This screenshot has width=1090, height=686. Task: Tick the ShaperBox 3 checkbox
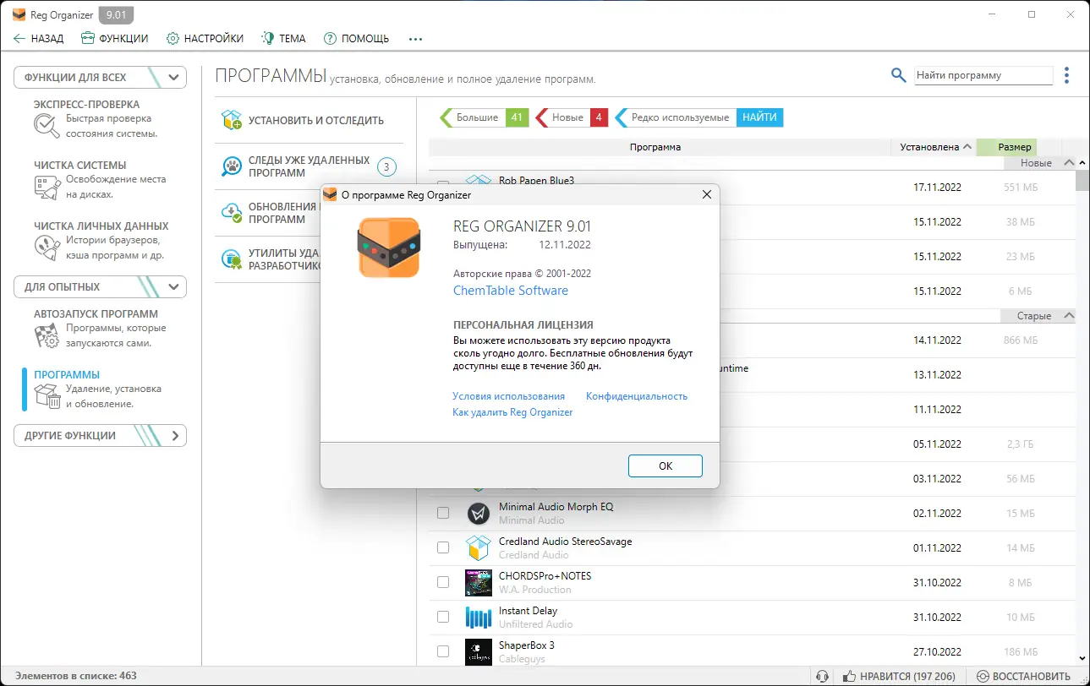pos(442,651)
